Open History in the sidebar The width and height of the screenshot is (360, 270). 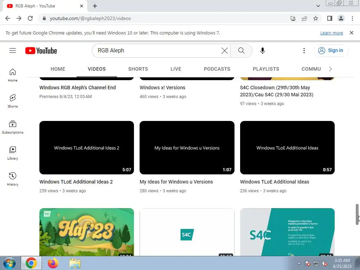13,179
